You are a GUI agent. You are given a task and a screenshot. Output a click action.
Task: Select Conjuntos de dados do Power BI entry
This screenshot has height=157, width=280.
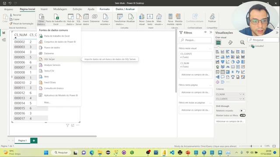coord(59,42)
